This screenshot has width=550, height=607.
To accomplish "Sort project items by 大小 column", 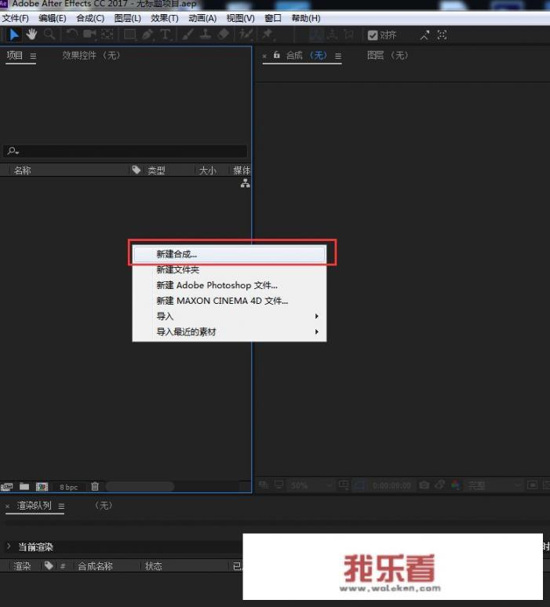I will pos(207,170).
